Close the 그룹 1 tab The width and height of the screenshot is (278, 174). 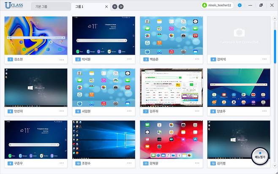point(106,7)
